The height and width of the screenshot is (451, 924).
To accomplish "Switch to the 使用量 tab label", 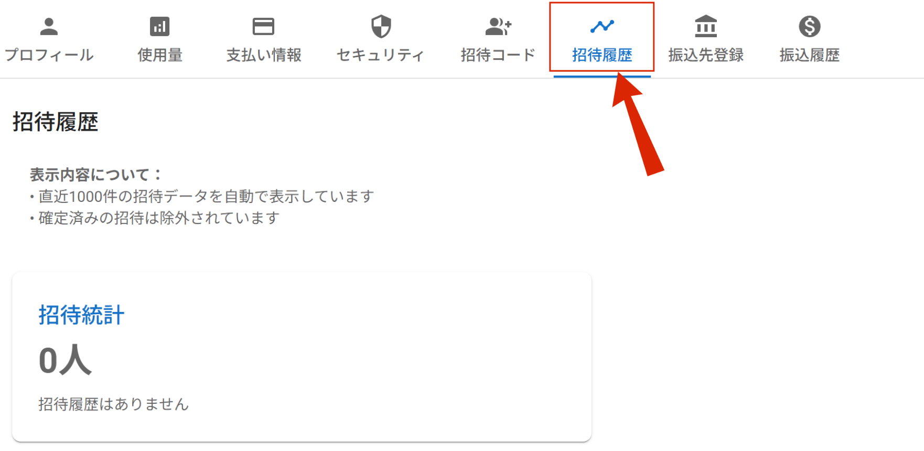I will click(159, 55).
